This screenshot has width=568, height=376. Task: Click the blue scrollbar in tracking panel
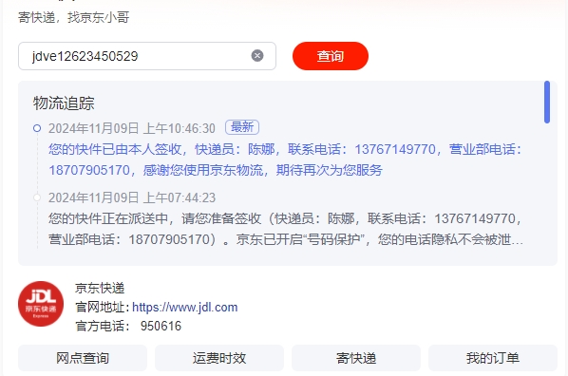click(x=547, y=103)
